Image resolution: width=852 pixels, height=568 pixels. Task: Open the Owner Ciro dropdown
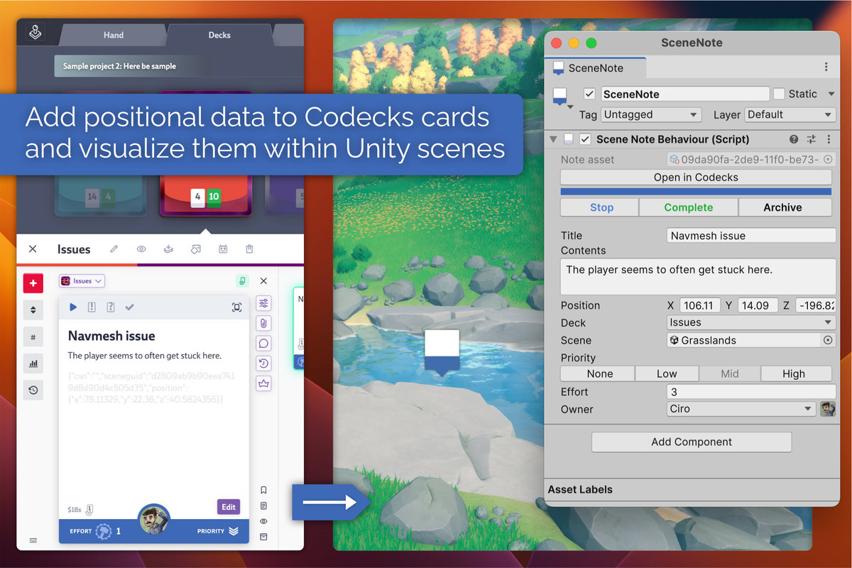click(741, 409)
